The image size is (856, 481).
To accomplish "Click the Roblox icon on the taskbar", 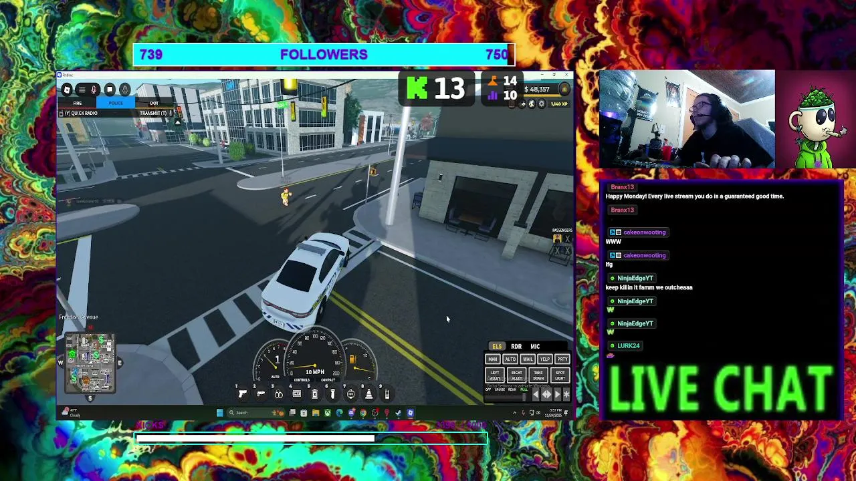I will [411, 413].
